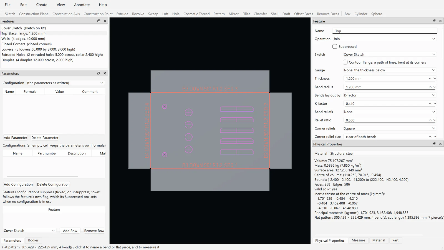The height and width of the screenshot is (250, 444).
Task: Click the Delete Parameter button
Action: point(45,138)
